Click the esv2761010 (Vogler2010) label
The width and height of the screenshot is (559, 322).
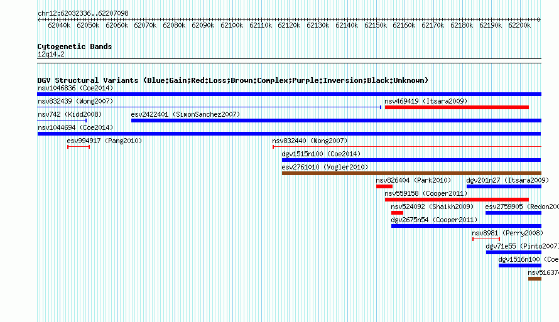coord(325,167)
